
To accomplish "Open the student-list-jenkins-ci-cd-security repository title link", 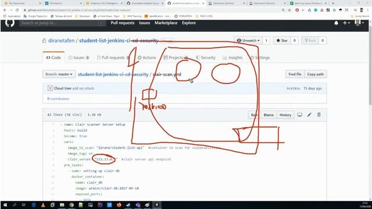I will 119,41.
